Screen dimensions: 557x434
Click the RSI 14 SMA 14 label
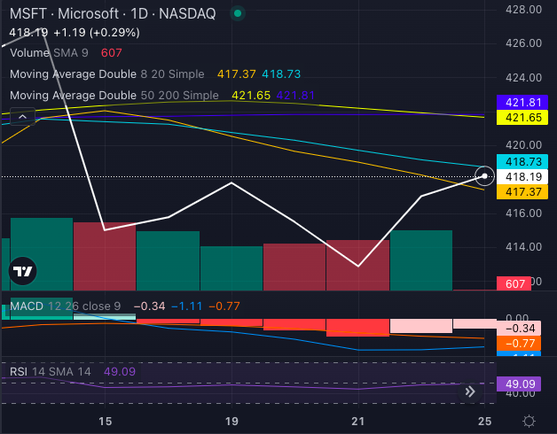tap(51, 371)
